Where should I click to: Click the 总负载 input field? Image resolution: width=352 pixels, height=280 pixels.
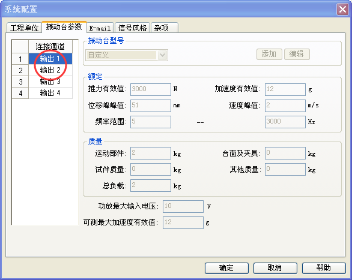coord(151,185)
